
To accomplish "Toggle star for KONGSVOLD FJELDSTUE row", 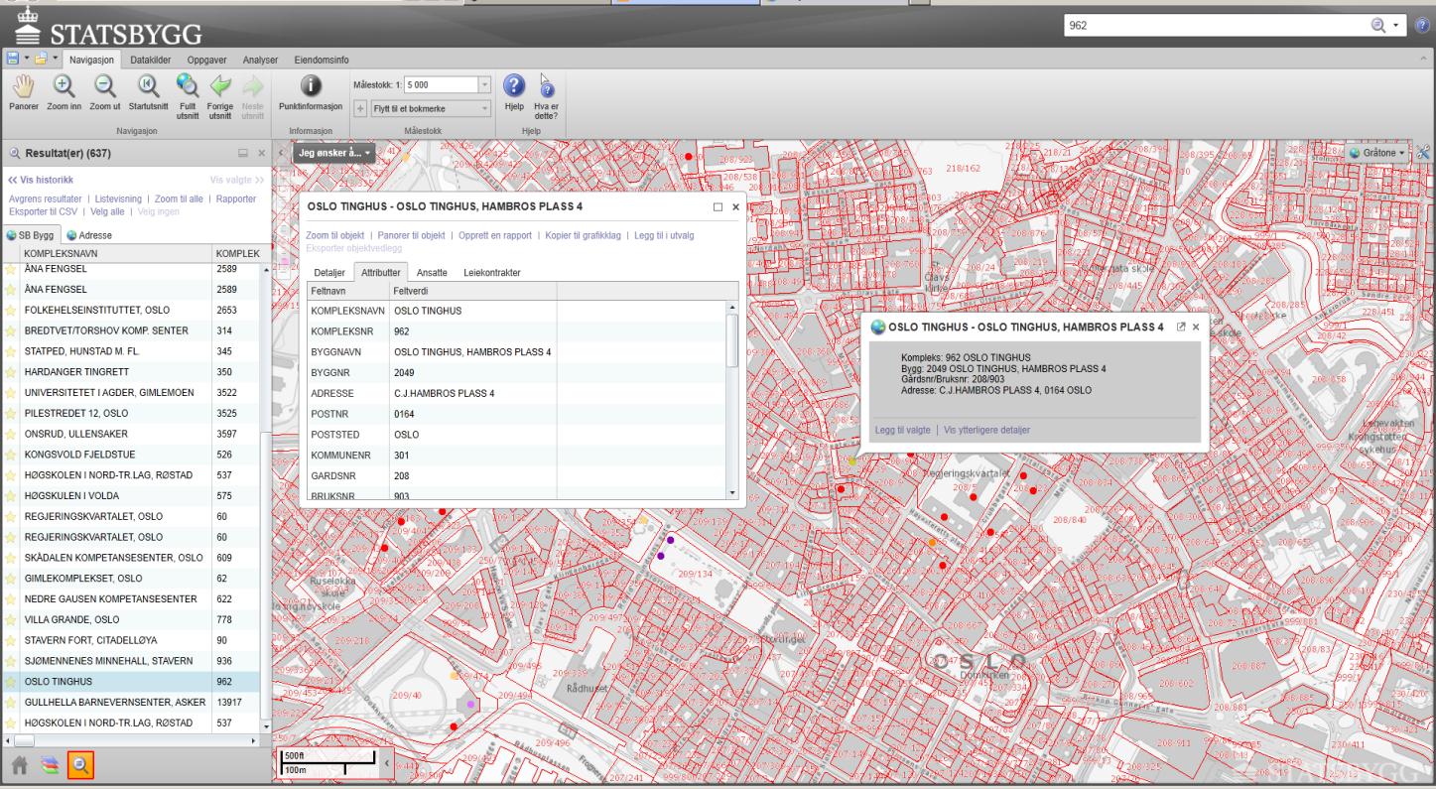I will pos(12,455).
